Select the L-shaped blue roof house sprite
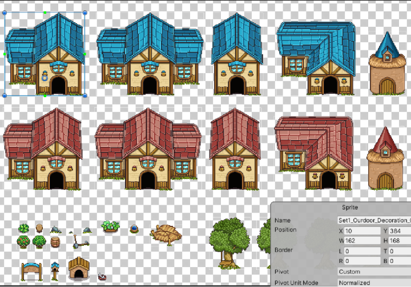 (x=314, y=58)
